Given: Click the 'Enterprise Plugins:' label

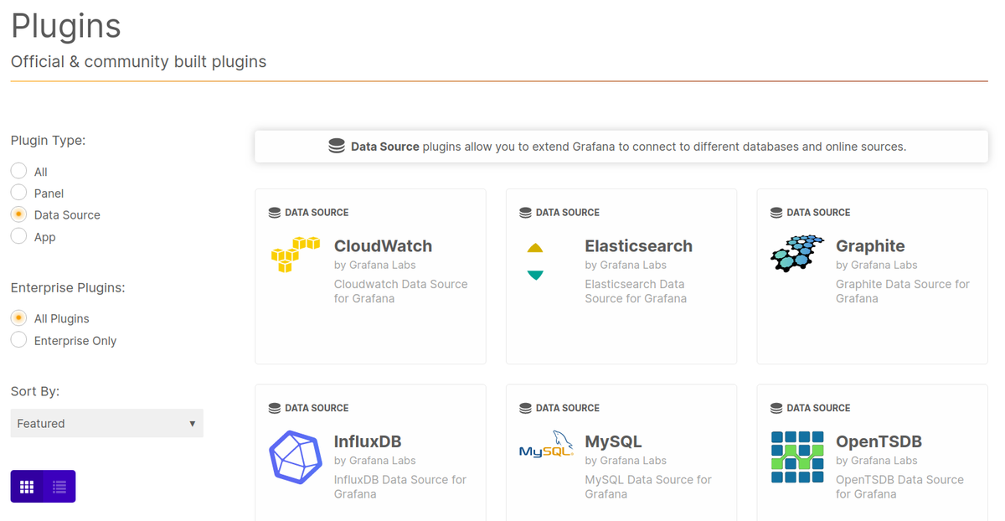Looking at the screenshot, I should click(68, 287).
